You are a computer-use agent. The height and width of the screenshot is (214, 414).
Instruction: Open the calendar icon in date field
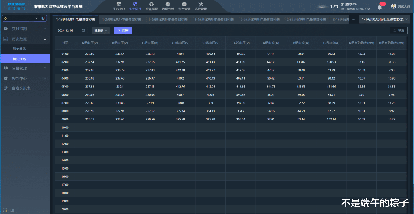pos(83,31)
